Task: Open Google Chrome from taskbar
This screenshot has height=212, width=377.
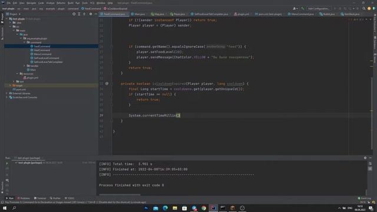Action: 204,208
